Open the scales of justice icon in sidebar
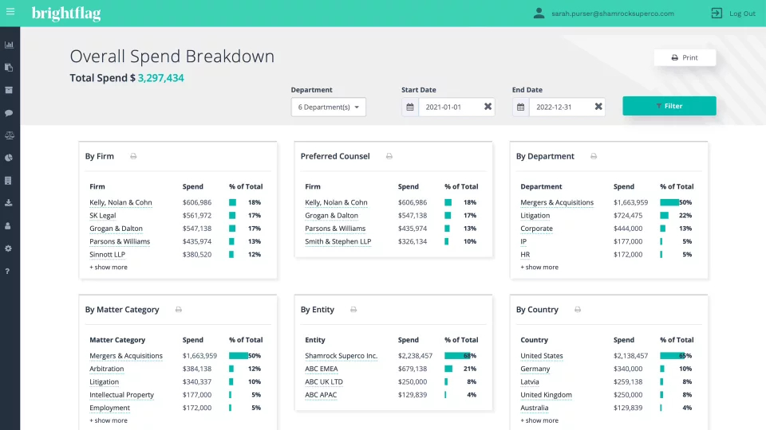 [10, 135]
